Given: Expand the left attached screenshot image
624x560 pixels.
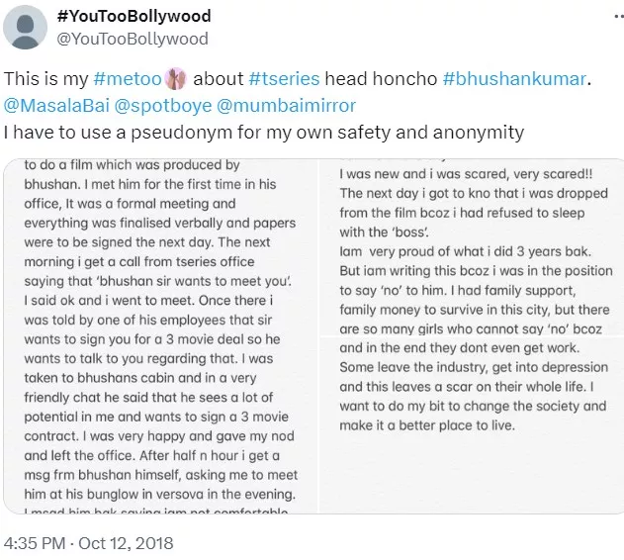Looking at the screenshot, I should point(162,336).
